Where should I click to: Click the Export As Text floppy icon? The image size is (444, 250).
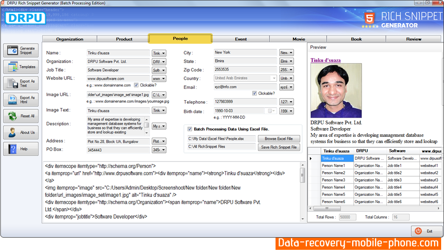click(x=12, y=84)
